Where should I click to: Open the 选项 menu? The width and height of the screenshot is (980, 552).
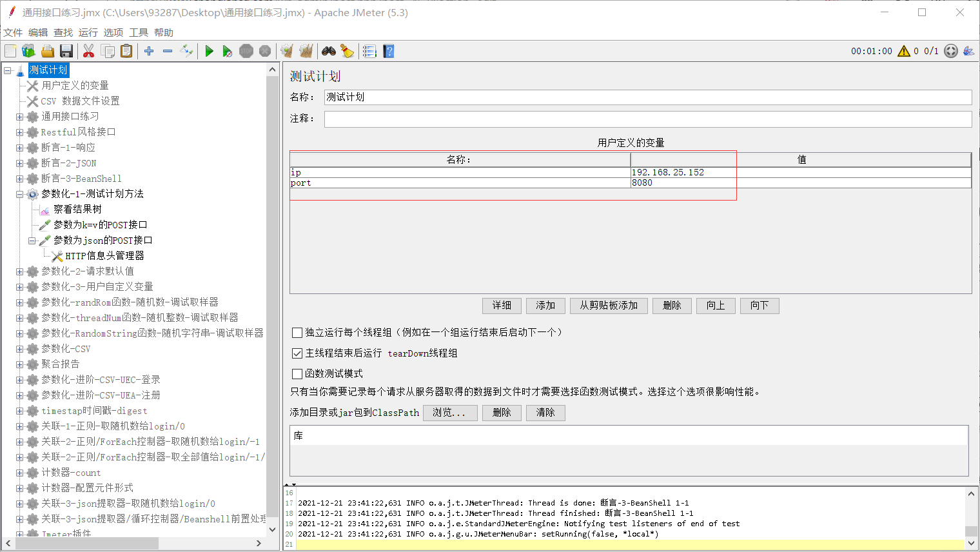[x=113, y=33]
